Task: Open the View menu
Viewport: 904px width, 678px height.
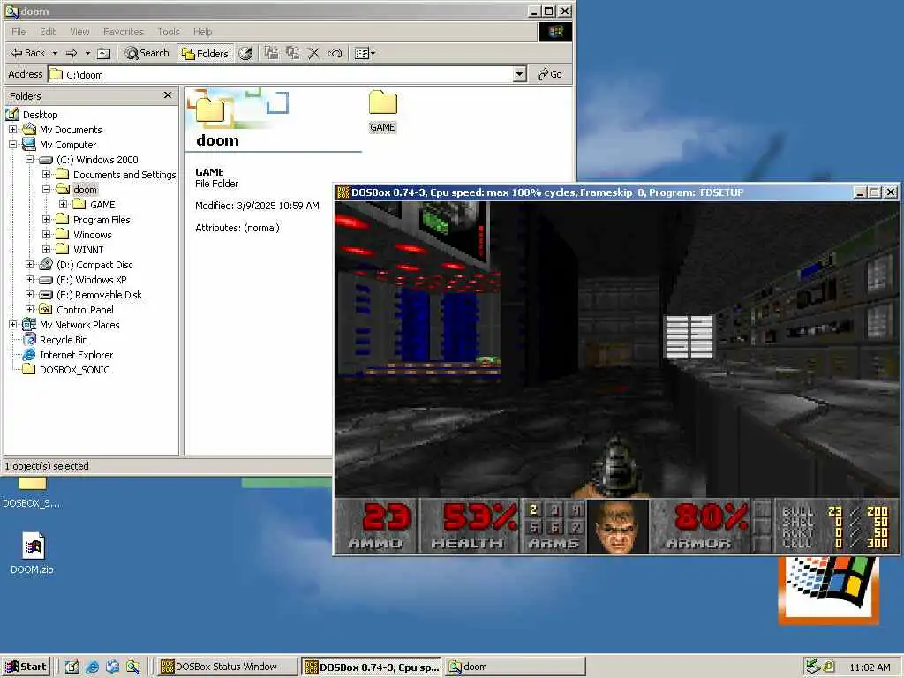Action: [79, 32]
